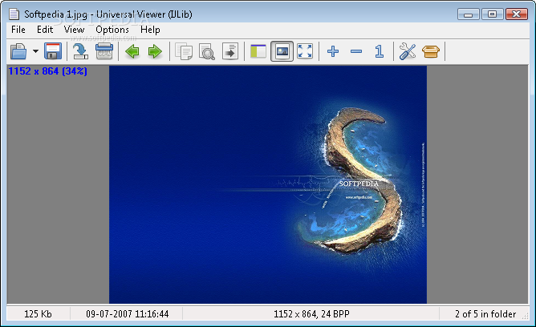Open the View menu
The image size is (536, 327).
pos(74,30)
